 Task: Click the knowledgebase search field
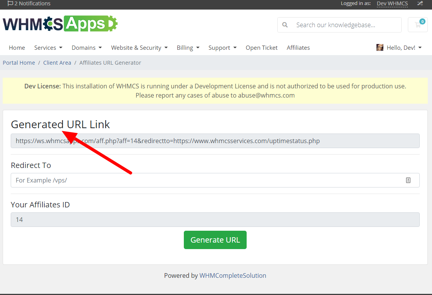pyautogui.click(x=339, y=25)
